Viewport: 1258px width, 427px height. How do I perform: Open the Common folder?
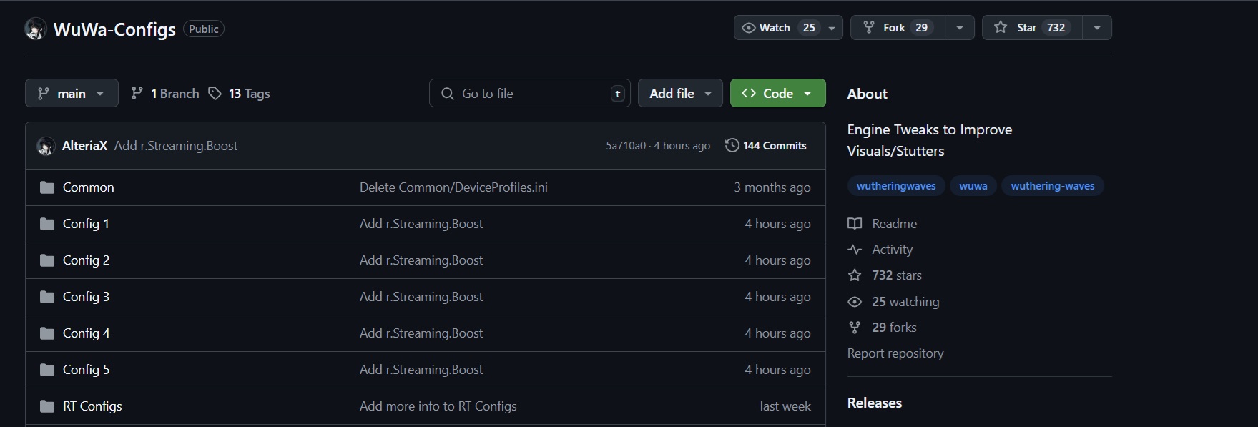[89, 187]
